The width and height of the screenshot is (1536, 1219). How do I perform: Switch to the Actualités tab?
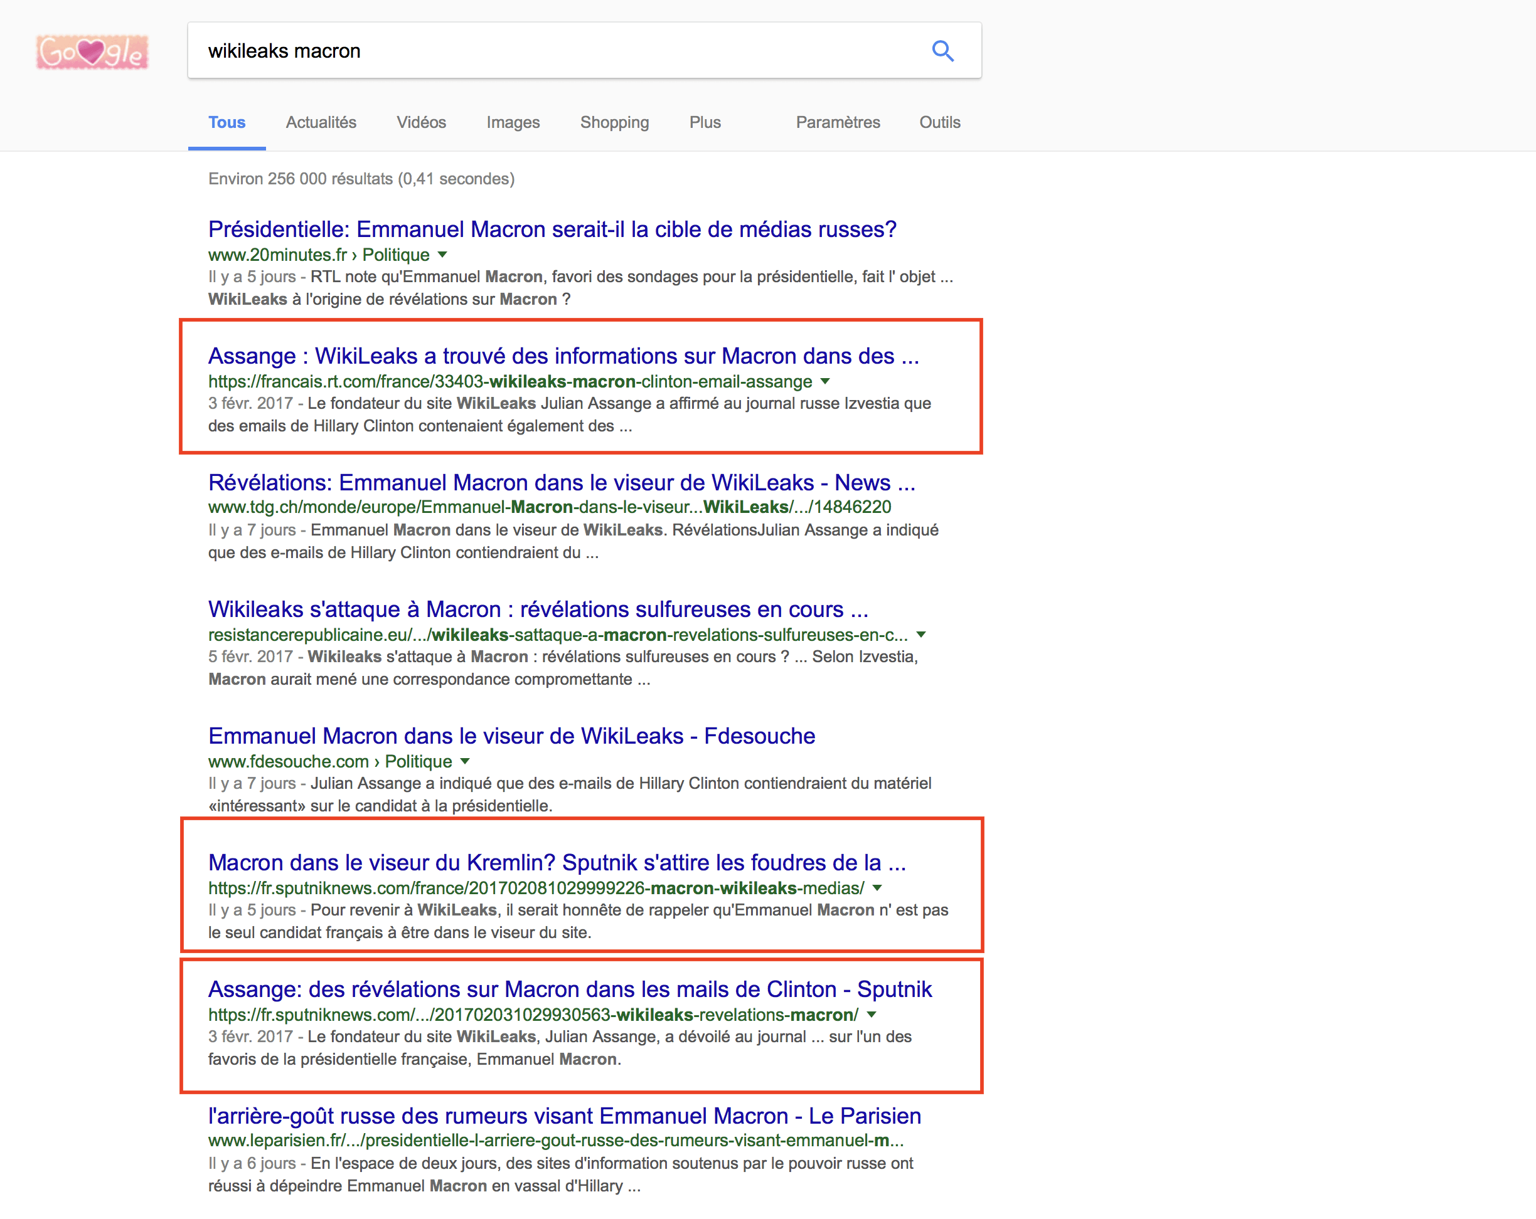click(321, 122)
